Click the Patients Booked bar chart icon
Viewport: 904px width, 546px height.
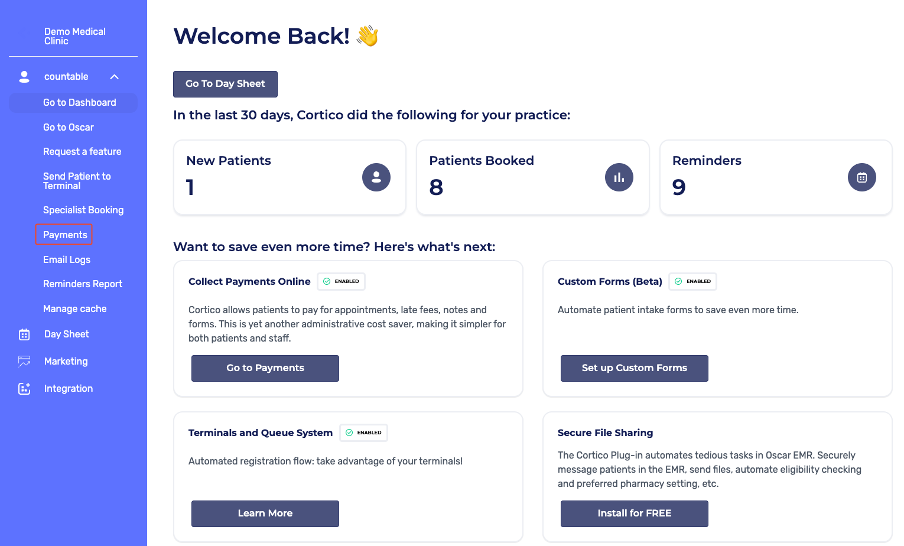(619, 177)
